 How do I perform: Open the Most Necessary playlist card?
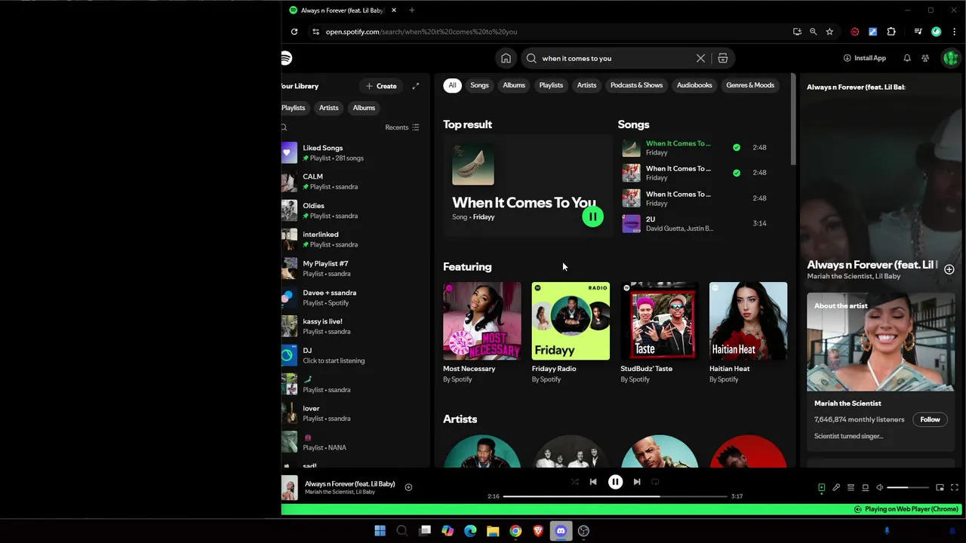[x=481, y=333]
